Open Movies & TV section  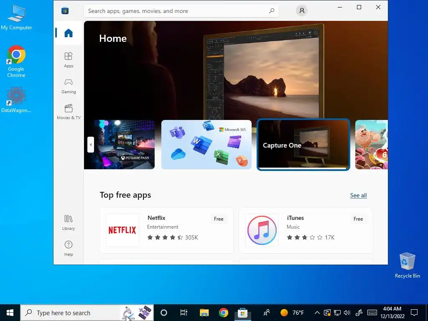[69, 112]
